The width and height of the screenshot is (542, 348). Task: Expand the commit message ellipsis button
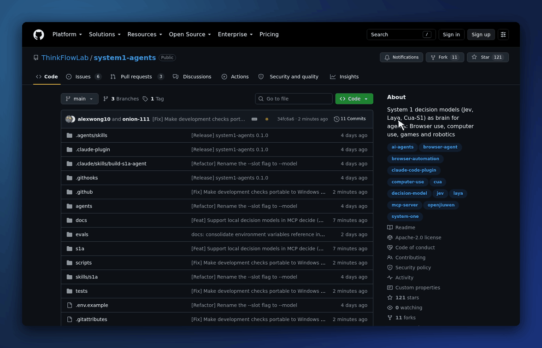254,119
